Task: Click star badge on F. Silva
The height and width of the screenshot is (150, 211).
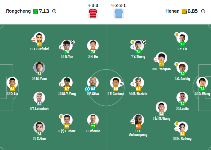Action: [x=87, y=89]
